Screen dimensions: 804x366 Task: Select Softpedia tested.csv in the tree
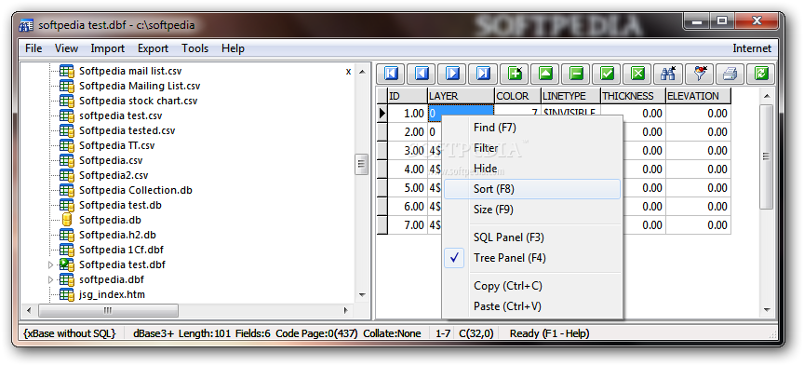[x=127, y=130]
